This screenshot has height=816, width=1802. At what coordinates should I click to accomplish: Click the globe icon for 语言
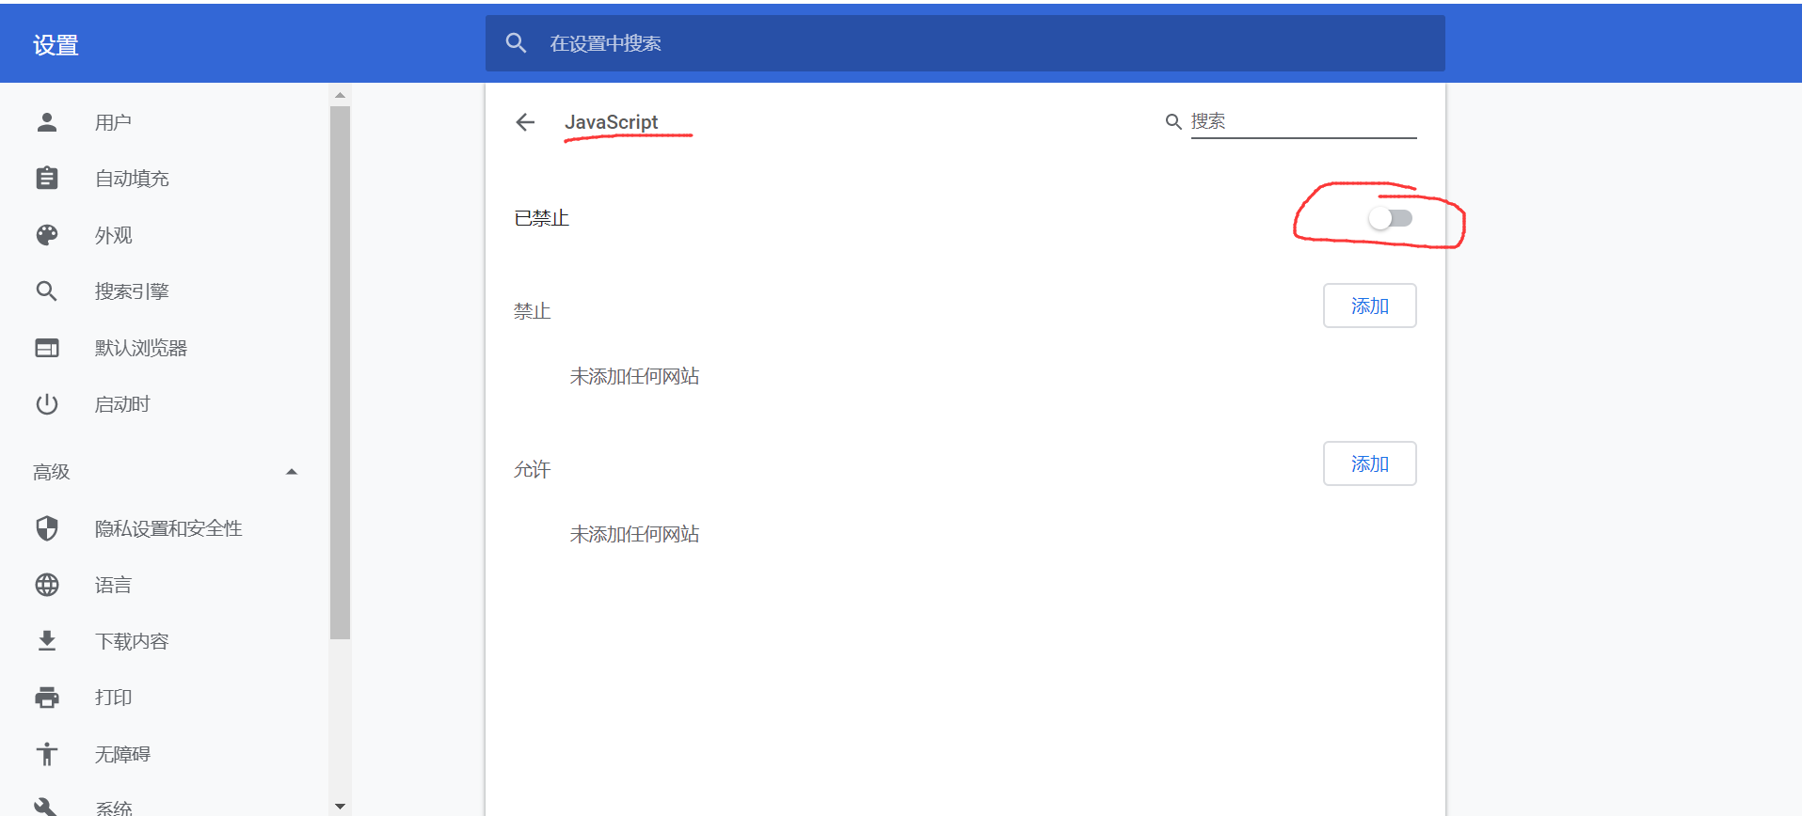pos(47,585)
